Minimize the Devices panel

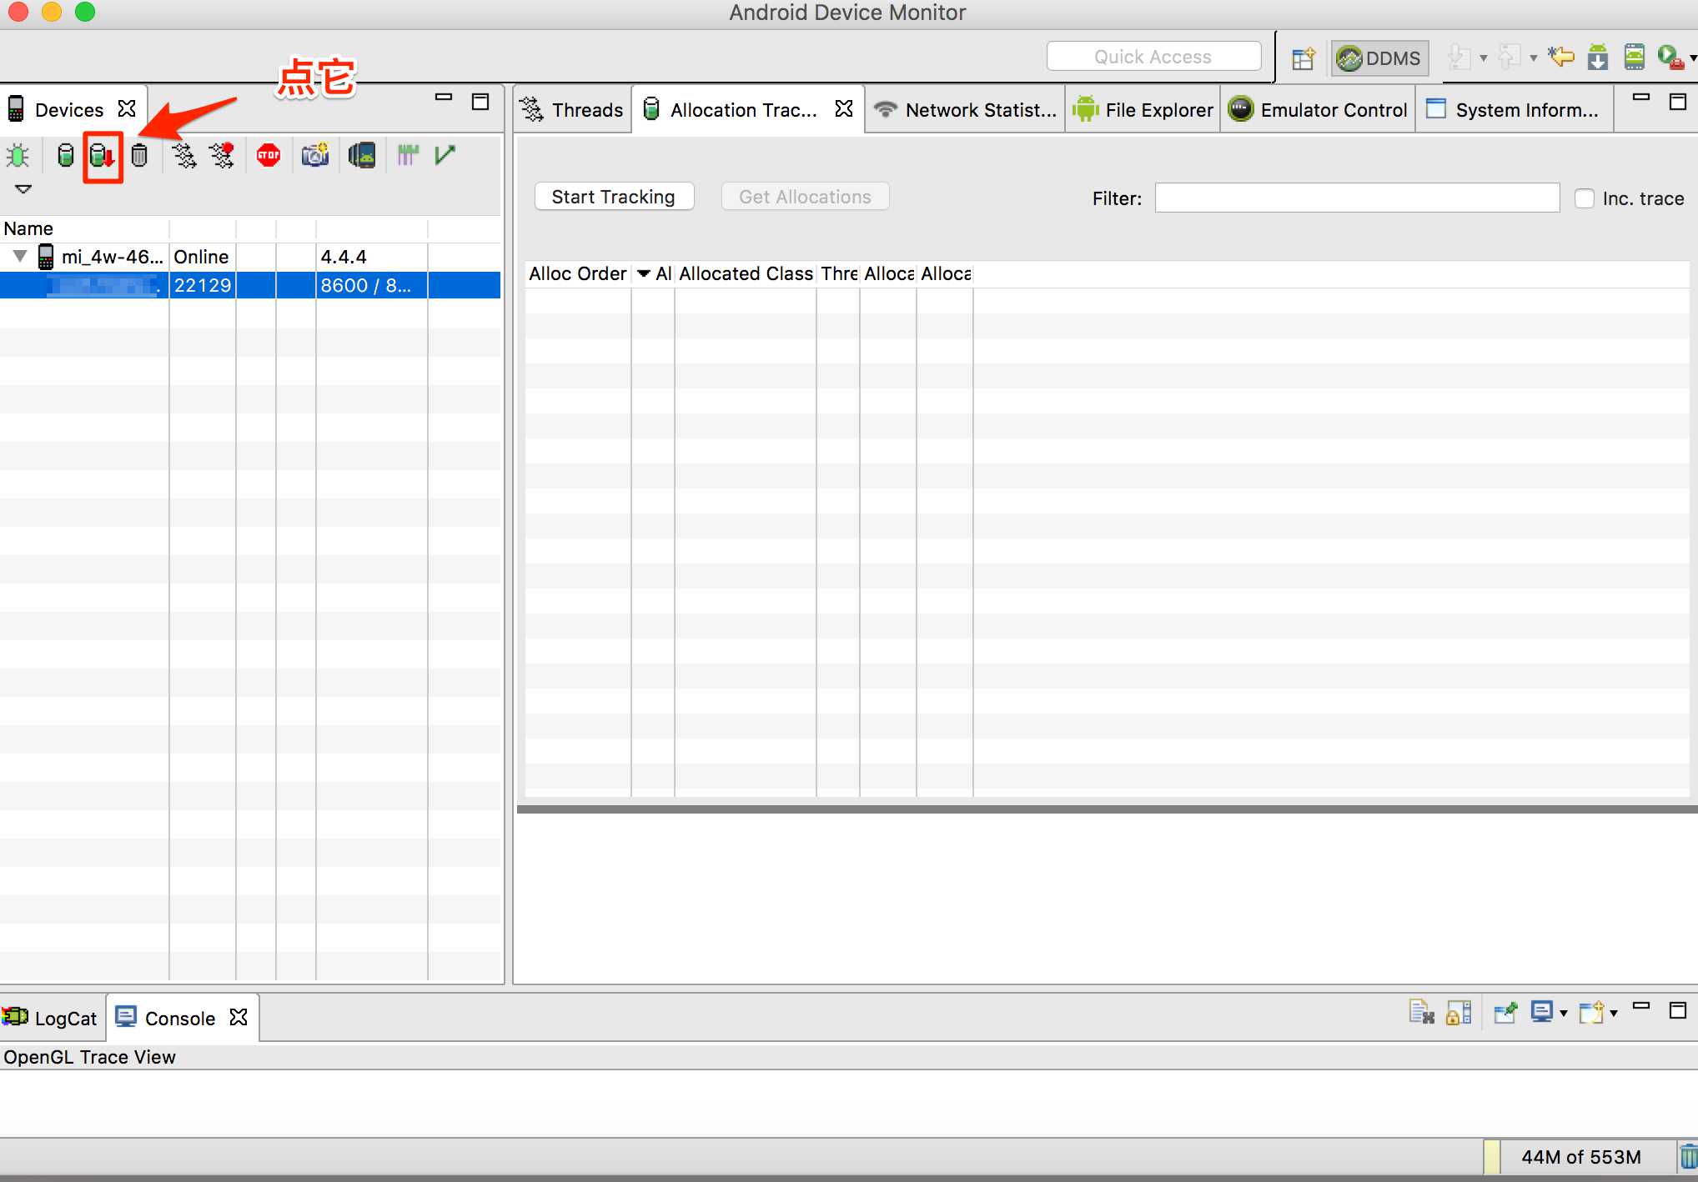444,98
